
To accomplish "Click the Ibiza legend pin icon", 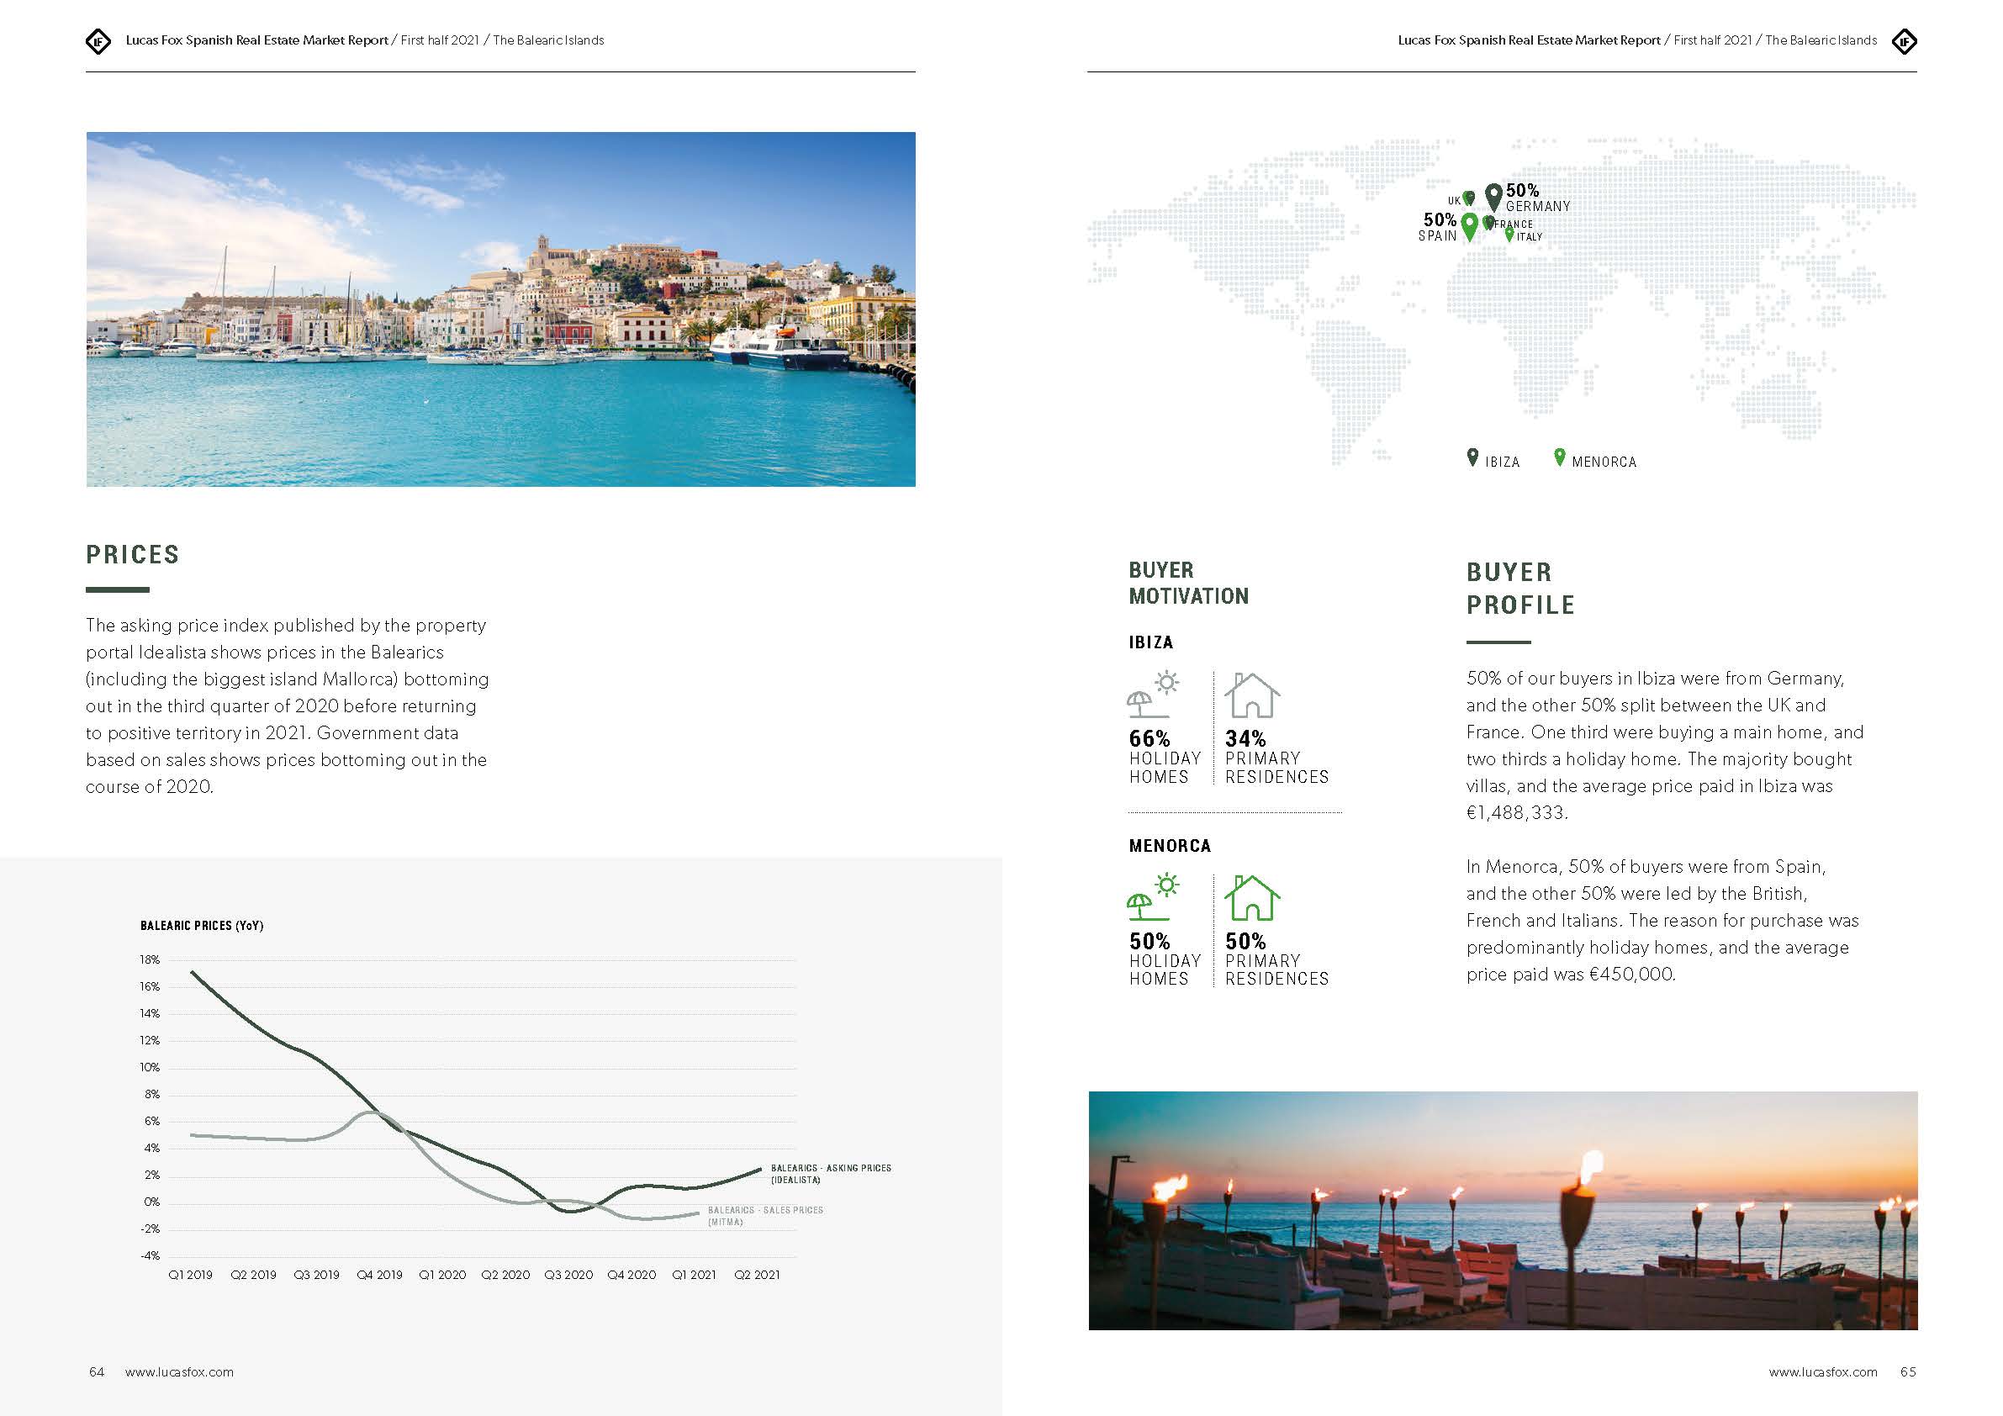I will pos(1472,457).
